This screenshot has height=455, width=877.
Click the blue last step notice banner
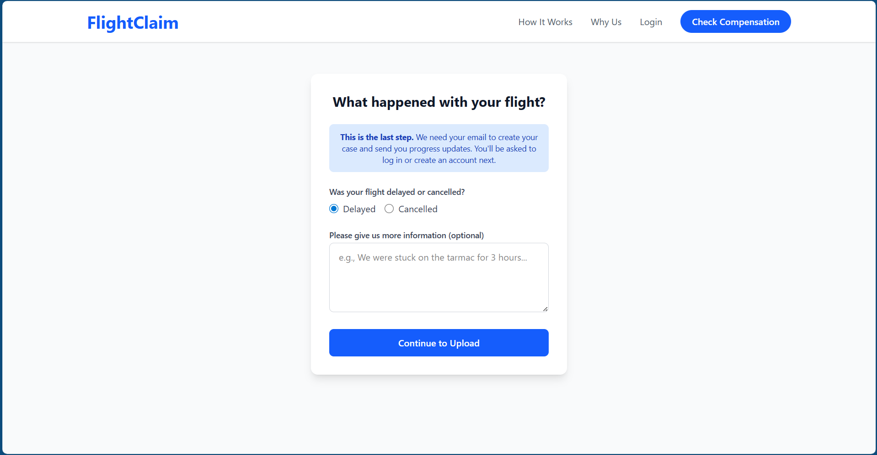tap(438, 148)
